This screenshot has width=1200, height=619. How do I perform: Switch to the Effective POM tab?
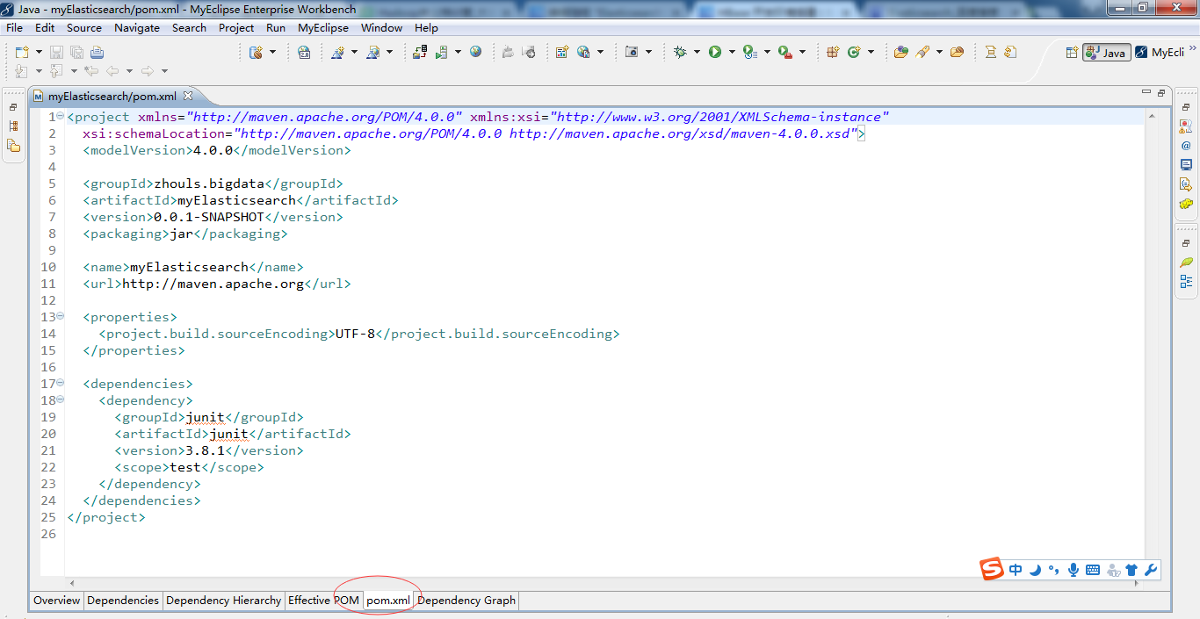[323, 601]
